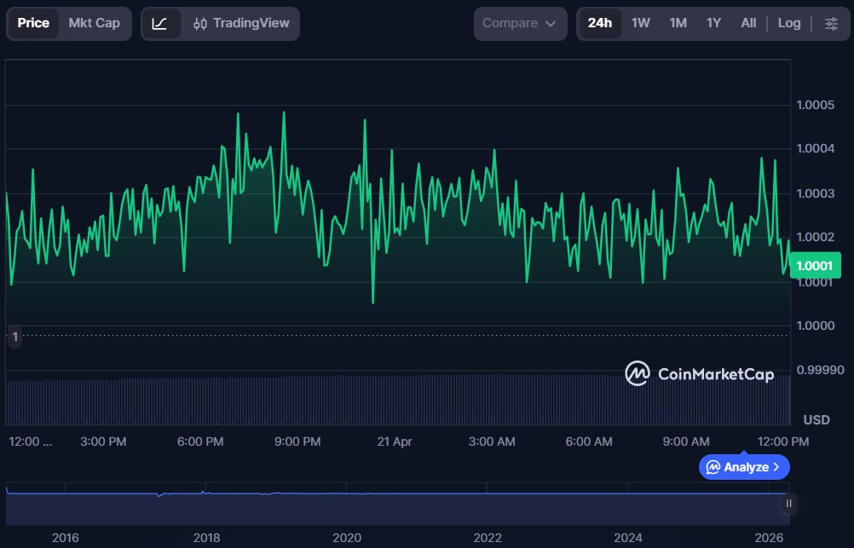Switch to TradingView candlestick chart
The height and width of the screenshot is (548, 854).
pyautogui.click(x=241, y=23)
